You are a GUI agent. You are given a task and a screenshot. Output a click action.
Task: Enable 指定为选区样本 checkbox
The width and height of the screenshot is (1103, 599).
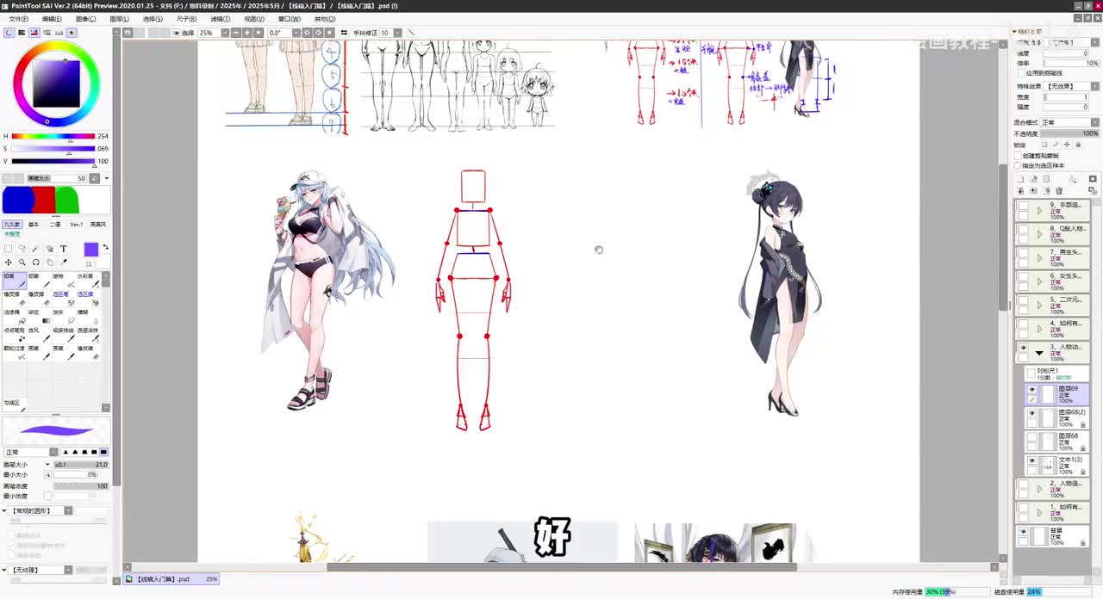1019,165
